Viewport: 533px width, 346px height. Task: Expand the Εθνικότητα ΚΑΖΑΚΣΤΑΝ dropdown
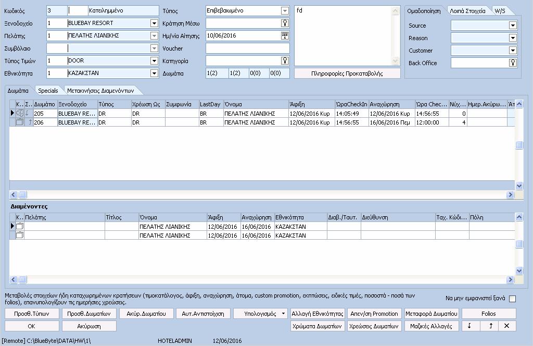pos(154,73)
